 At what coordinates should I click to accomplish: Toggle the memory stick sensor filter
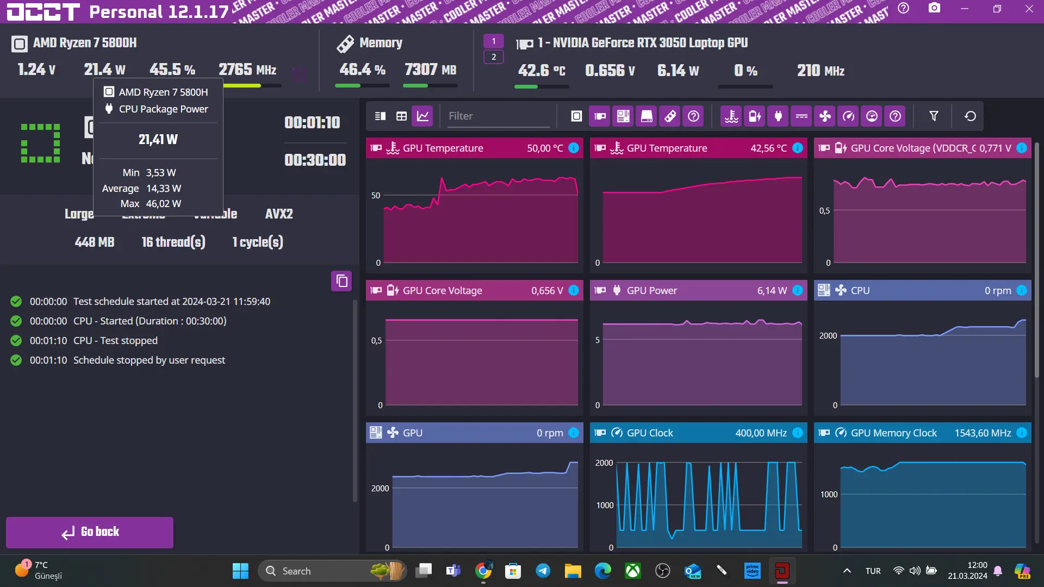click(x=670, y=116)
